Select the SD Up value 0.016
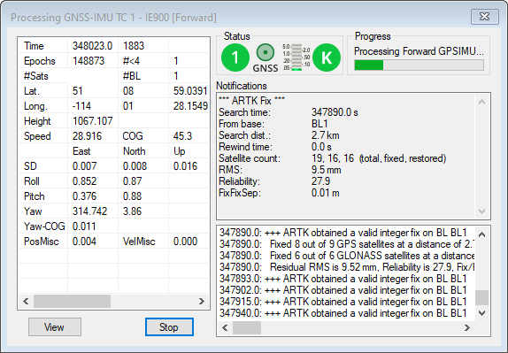This screenshot has width=508, height=353. (185, 166)
